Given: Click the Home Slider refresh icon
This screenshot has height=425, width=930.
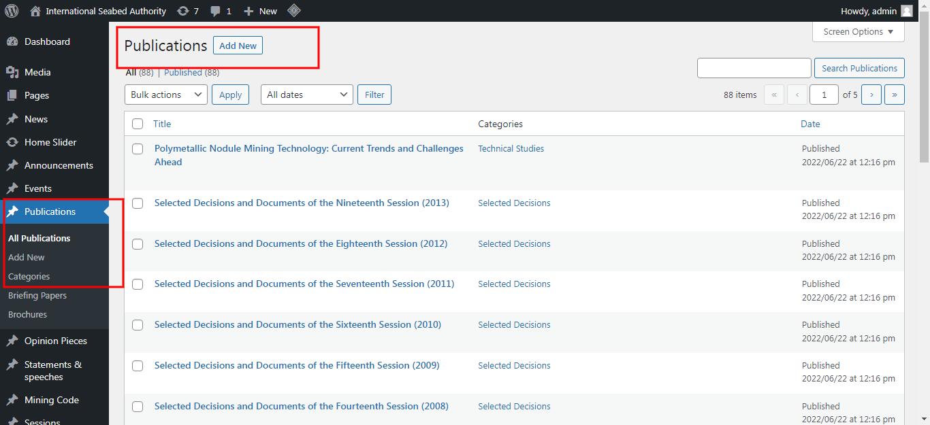Looking at the screenshot, I should coord(12,142).
